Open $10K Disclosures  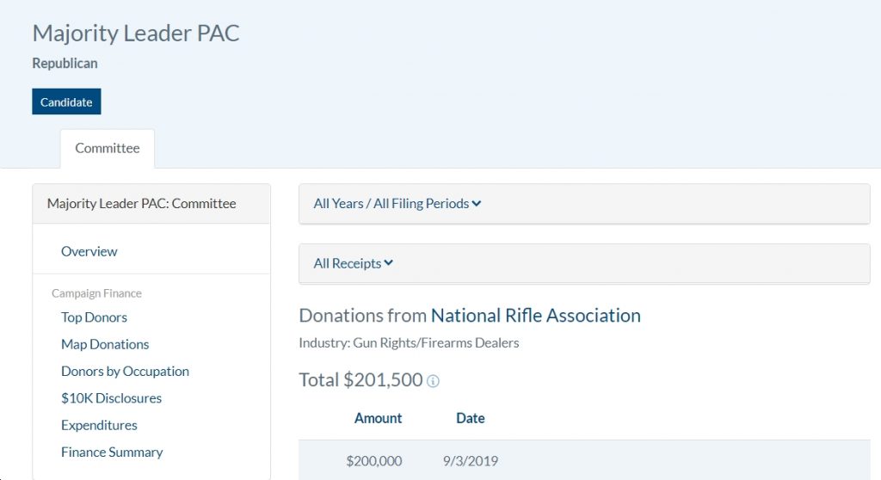coord(111,398)
